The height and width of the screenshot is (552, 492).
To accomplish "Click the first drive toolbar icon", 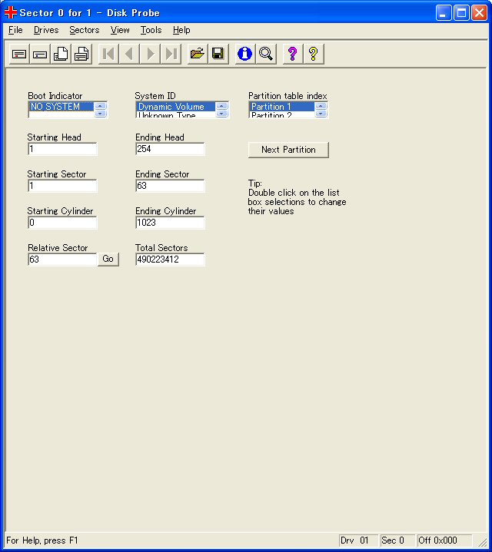I will tap(19, 54).
